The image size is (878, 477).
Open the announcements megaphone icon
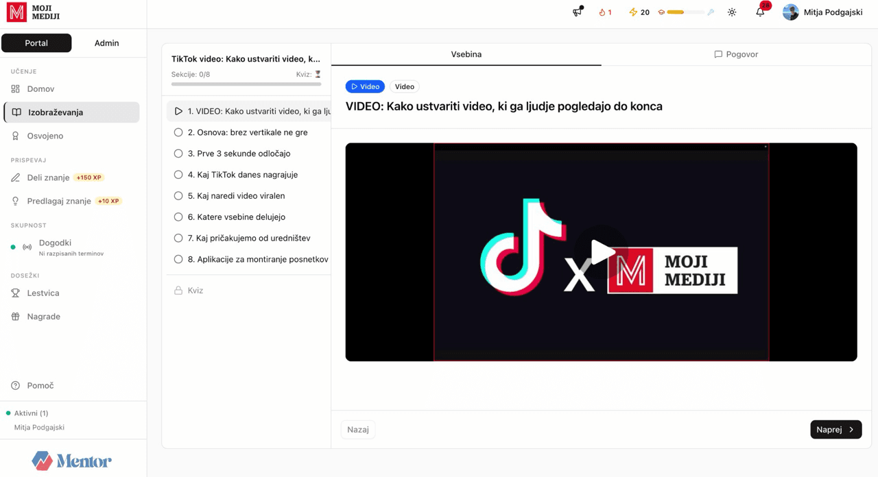tap(578, 12)
